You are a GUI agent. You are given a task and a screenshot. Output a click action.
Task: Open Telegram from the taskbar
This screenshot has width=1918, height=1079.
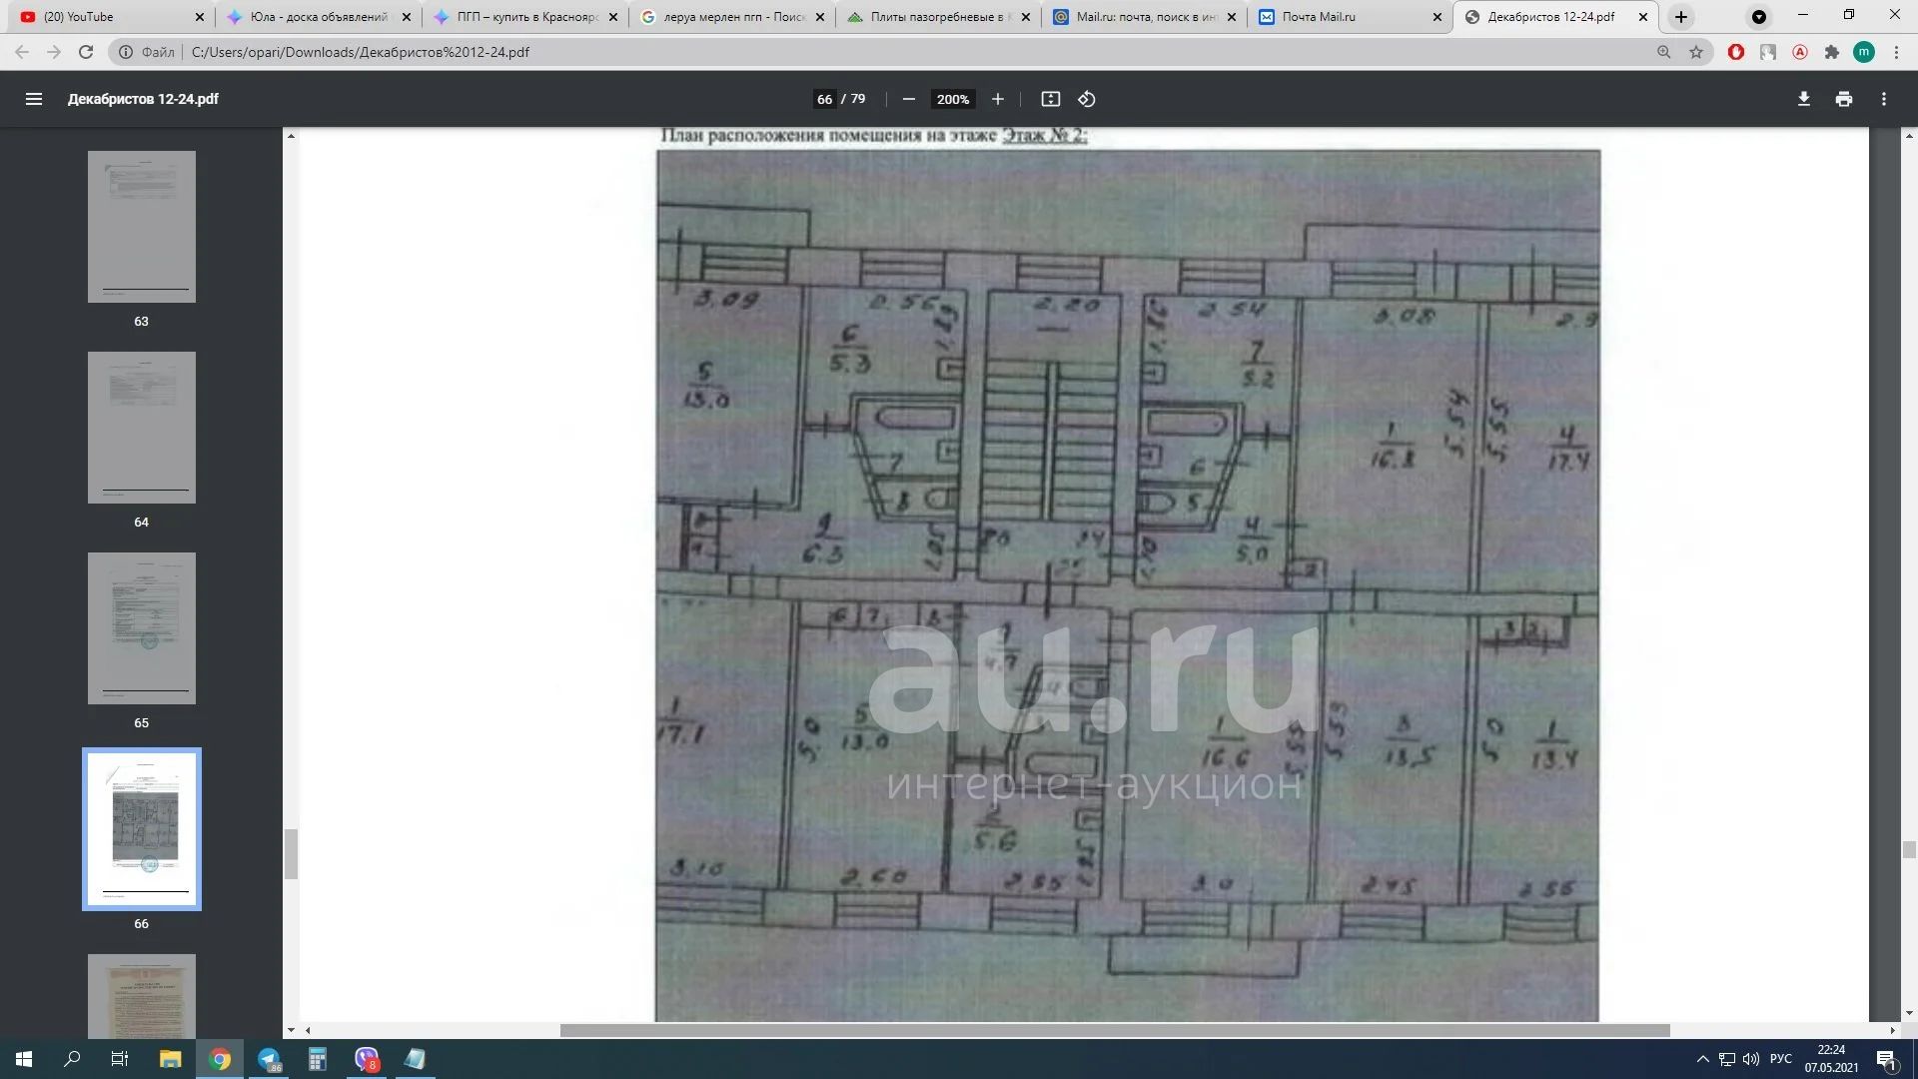[269, 1059]
